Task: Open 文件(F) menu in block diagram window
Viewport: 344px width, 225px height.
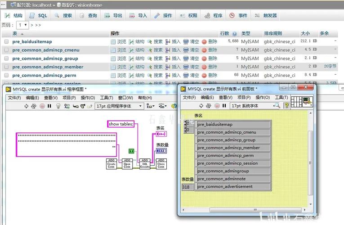Action: tap(14, 98)
